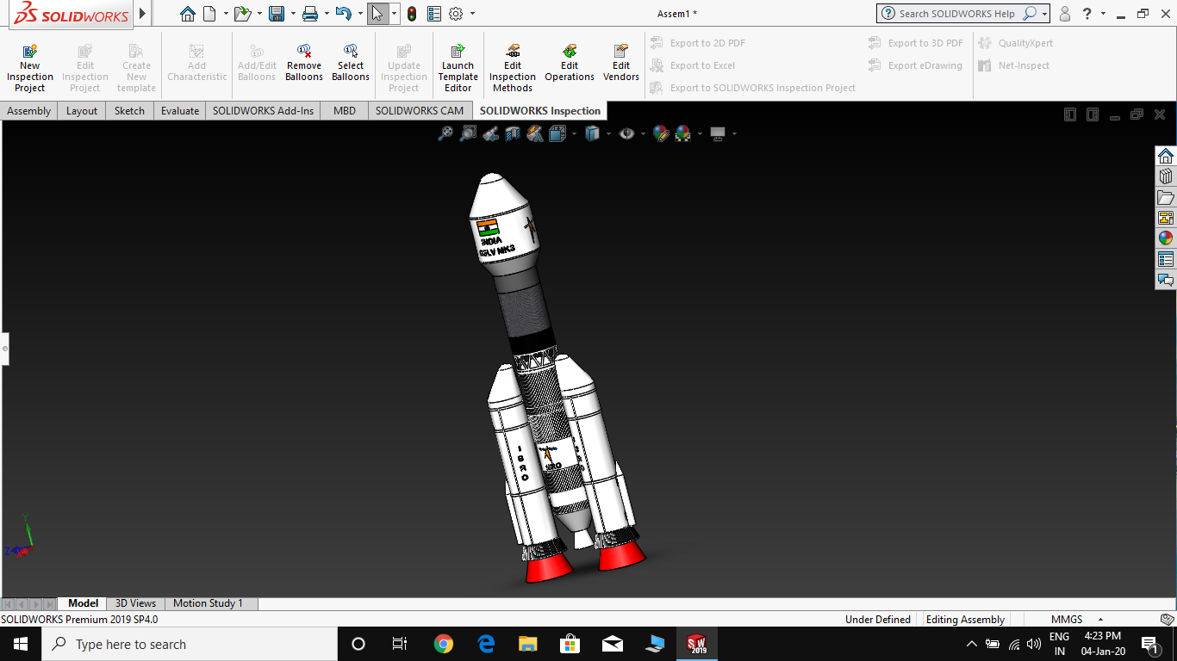Click Section View icon
Image resolution: width=1177 pixels, height=661 pixels.
(x=513, y=133)
